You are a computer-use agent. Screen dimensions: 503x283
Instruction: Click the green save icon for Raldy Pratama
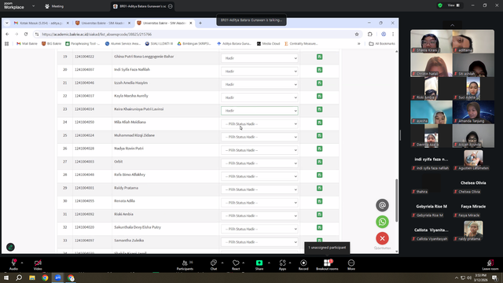[320, 188]
